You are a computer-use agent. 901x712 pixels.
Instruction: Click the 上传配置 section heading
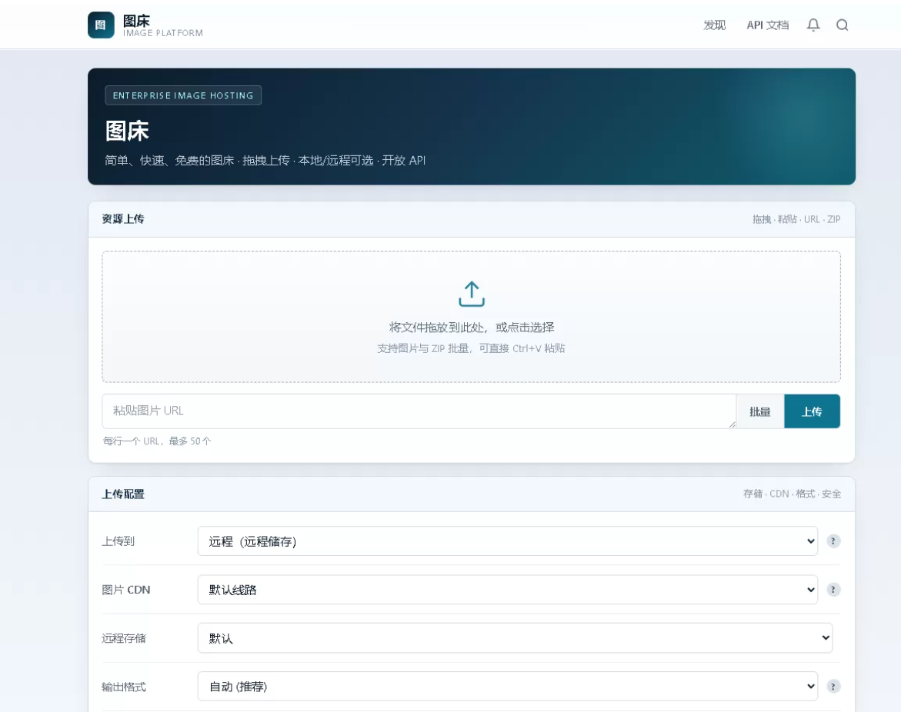[x=123, y=494]
